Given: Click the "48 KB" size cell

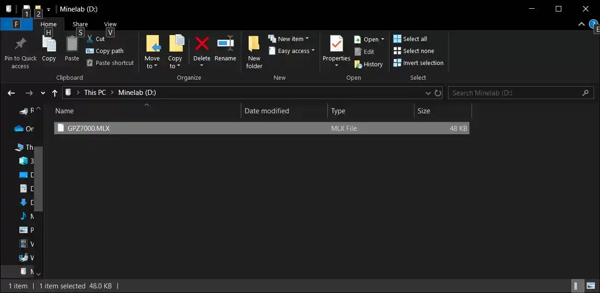Looking at the screenshot, I should coord(459,129).
